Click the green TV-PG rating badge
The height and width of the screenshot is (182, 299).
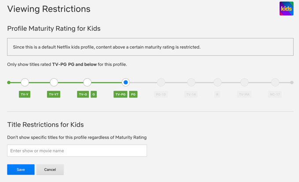pos(120,94)
